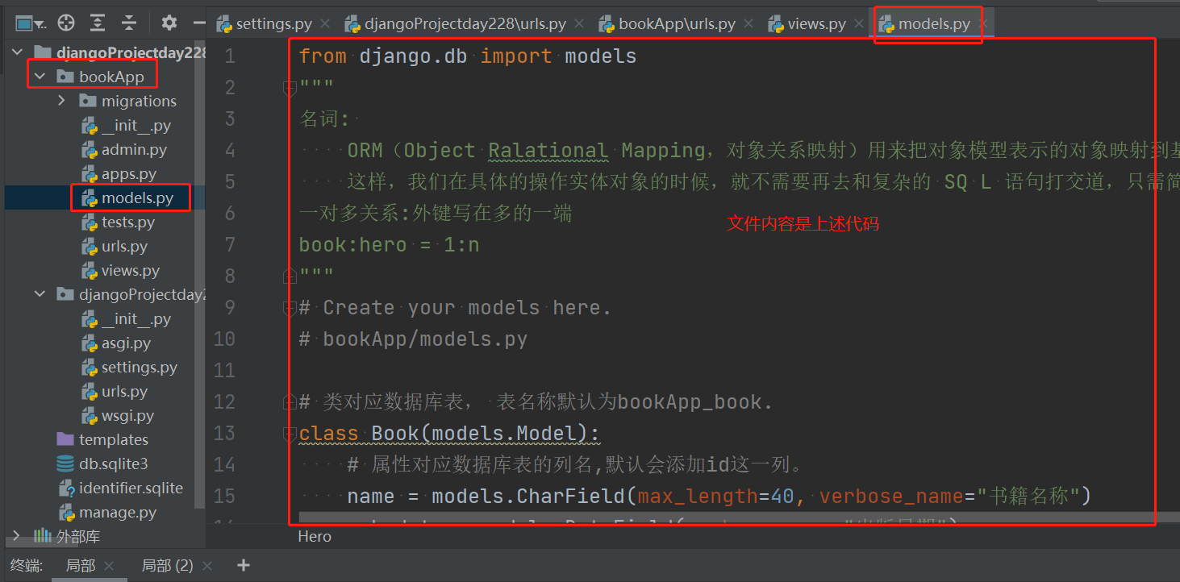Image resolution: width=1180 pixels, height=582 pixels.
Task: Click the 外部库 library bars icon
Action: pos(43,537)
